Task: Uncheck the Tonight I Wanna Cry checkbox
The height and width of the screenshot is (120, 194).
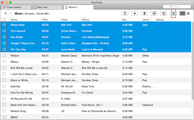Action: tap(4, 43)
